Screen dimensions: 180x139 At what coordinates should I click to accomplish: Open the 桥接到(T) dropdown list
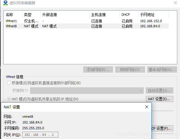click(x=87, y=90)
